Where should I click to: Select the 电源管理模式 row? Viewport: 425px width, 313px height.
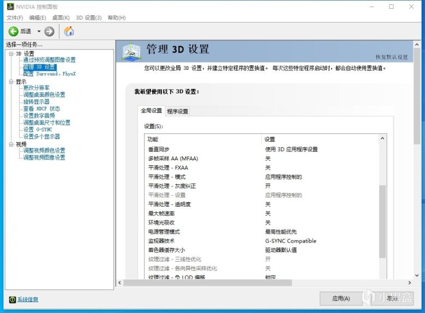261,232
